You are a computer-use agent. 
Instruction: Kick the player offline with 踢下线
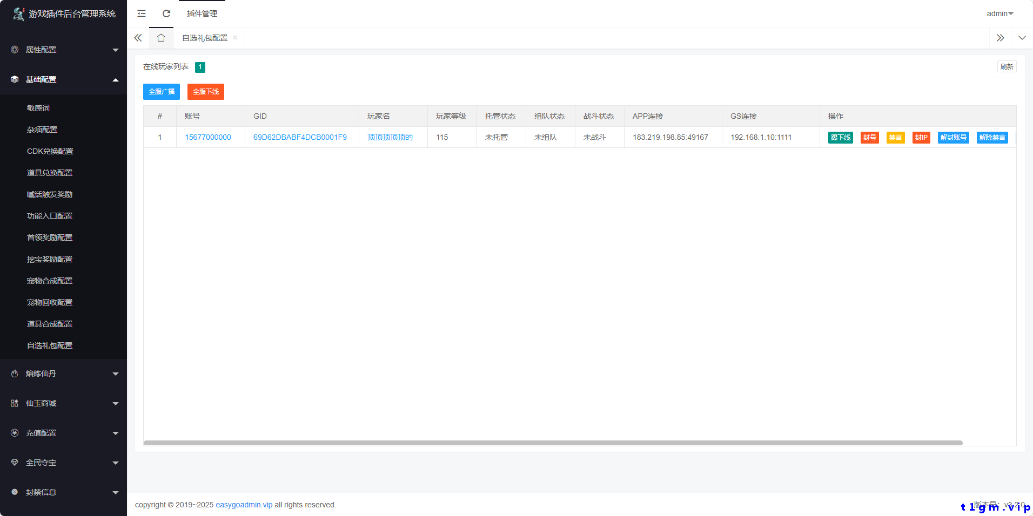coord(840,138)
